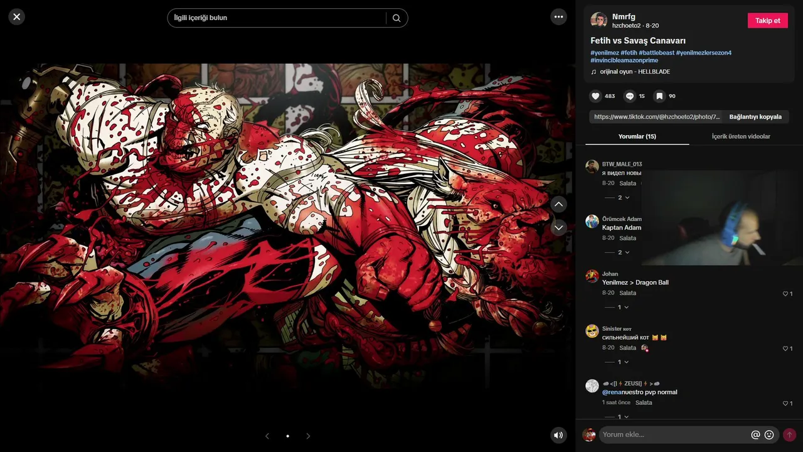Close the photo viewer with the X button
This screenshot has width=803, height=452.
coord(17,17)
